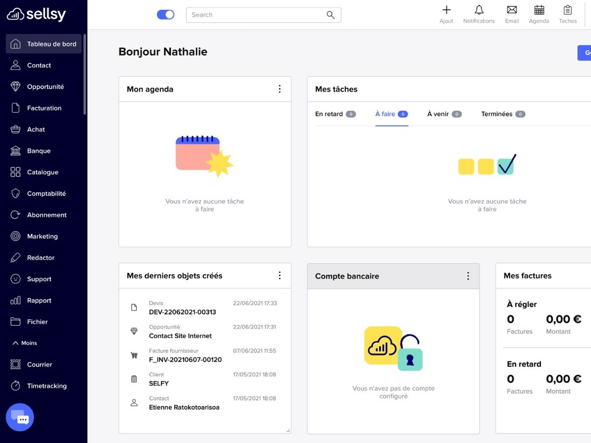591x443 pixels.
Task: Toggle the blue switch beside search
Action: 165,15
